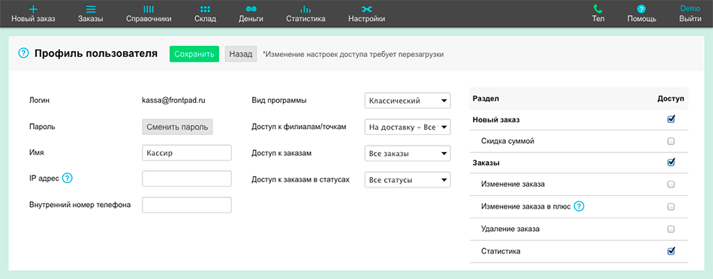This screenshot has width=713, height=279.
Task: Open the Помощь question mark icon
Action: pos(641,9)
